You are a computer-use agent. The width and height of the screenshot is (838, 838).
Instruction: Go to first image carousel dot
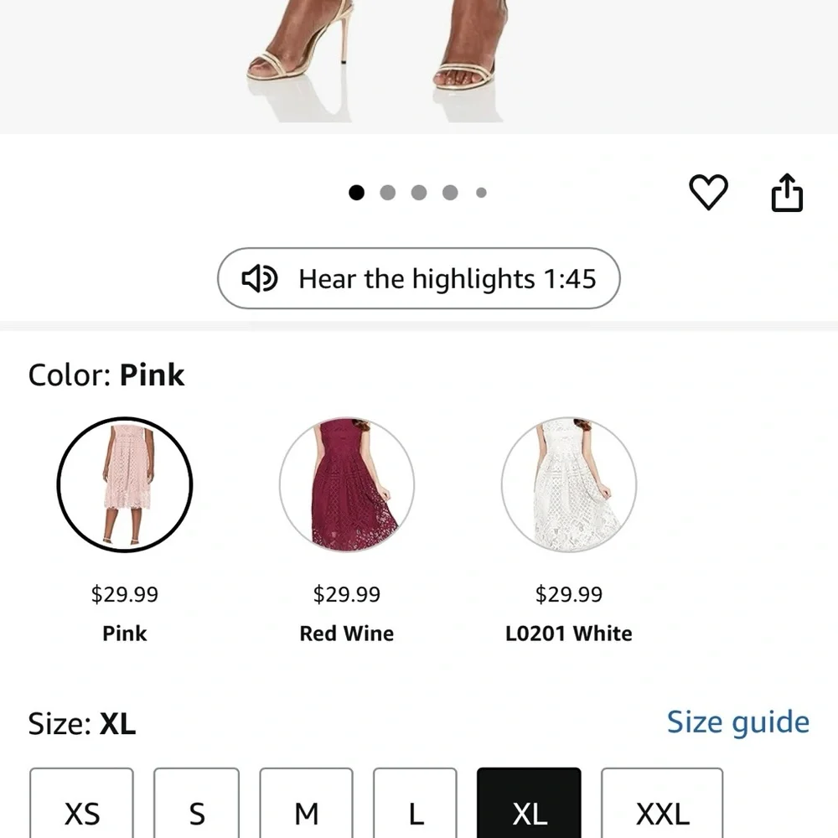[356, 193]
